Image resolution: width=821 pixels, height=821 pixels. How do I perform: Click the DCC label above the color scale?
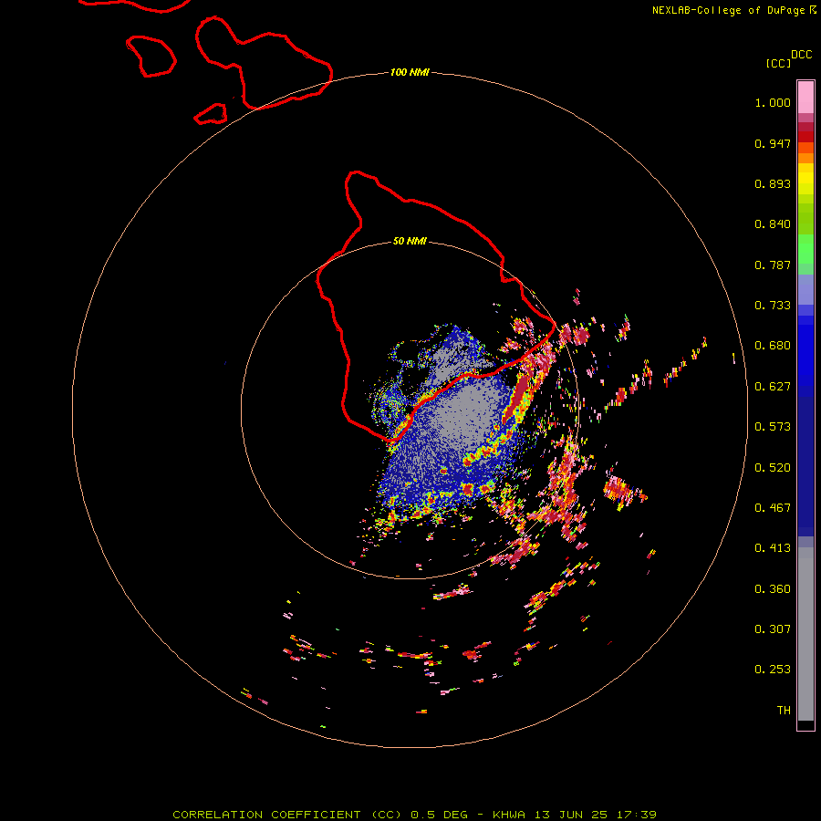pyautogui.click(x=801, y=55)
